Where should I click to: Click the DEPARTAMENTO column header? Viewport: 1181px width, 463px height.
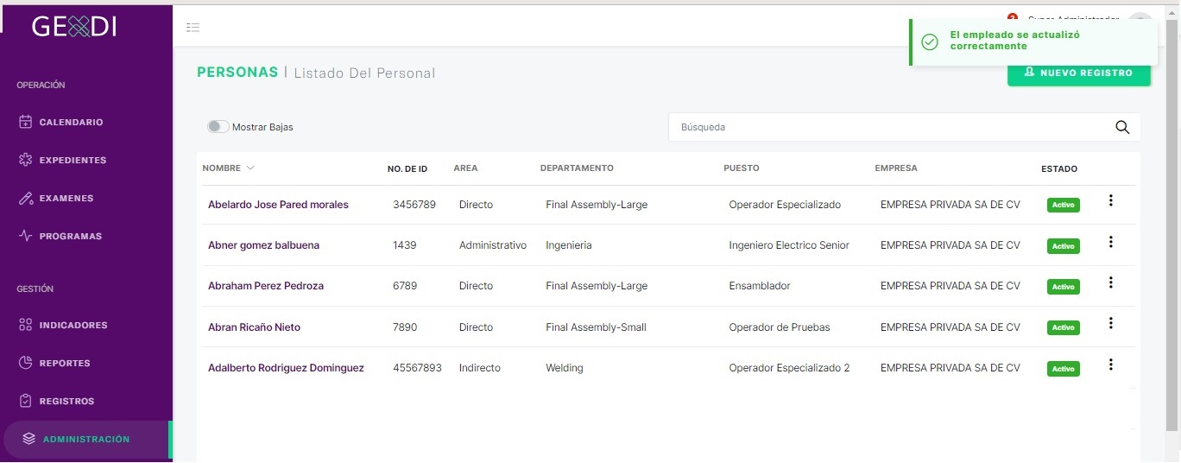[x=577, y=168]
